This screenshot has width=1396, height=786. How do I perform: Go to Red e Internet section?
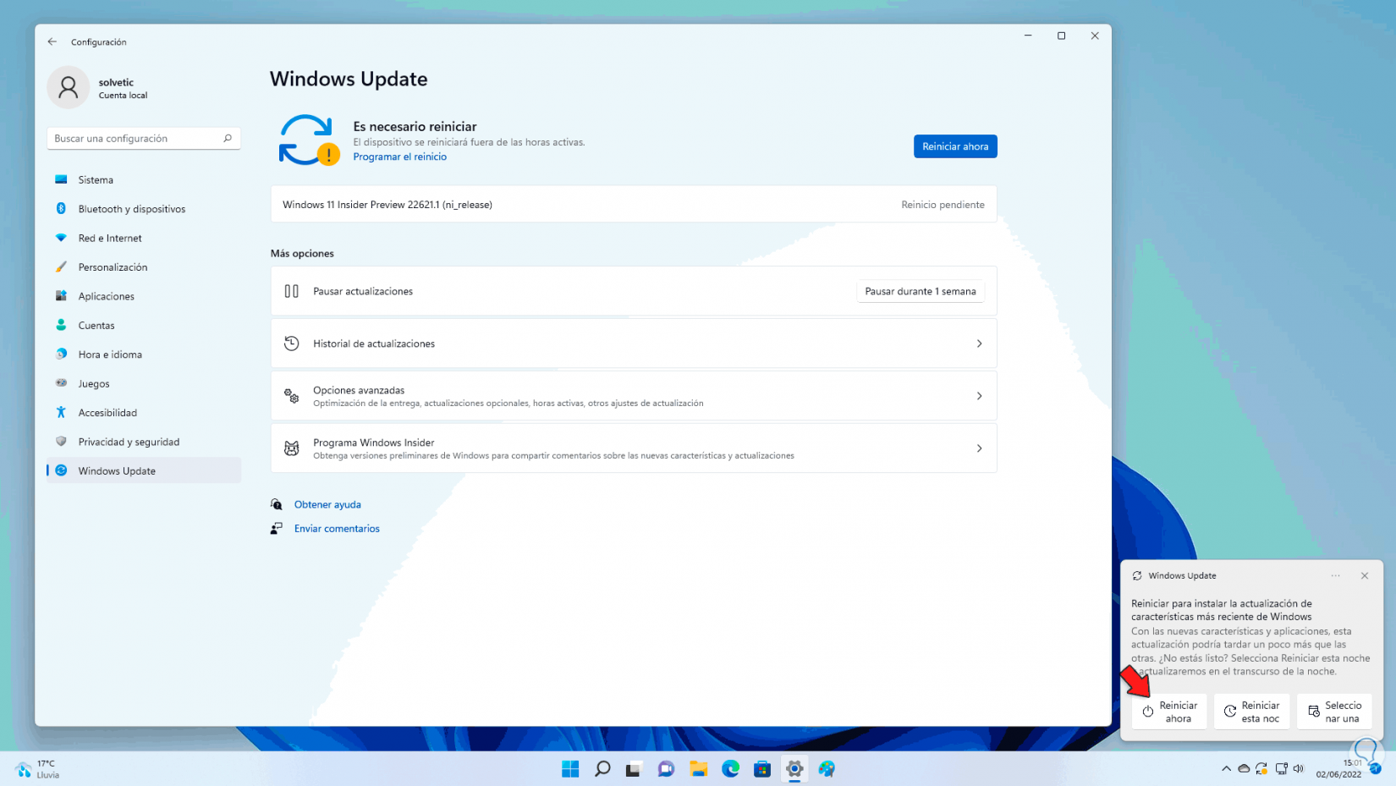(x=144, y=238)
